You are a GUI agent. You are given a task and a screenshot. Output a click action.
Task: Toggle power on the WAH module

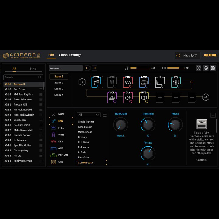115,86
